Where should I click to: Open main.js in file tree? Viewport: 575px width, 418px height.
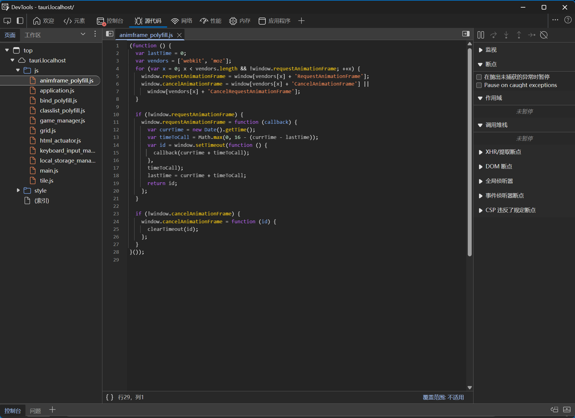tap(49, 170)
